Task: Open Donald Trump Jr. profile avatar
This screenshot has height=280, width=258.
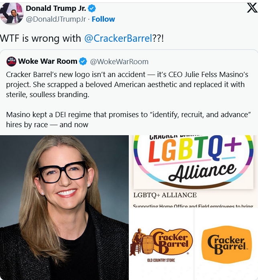Action: tap(12, 14)
